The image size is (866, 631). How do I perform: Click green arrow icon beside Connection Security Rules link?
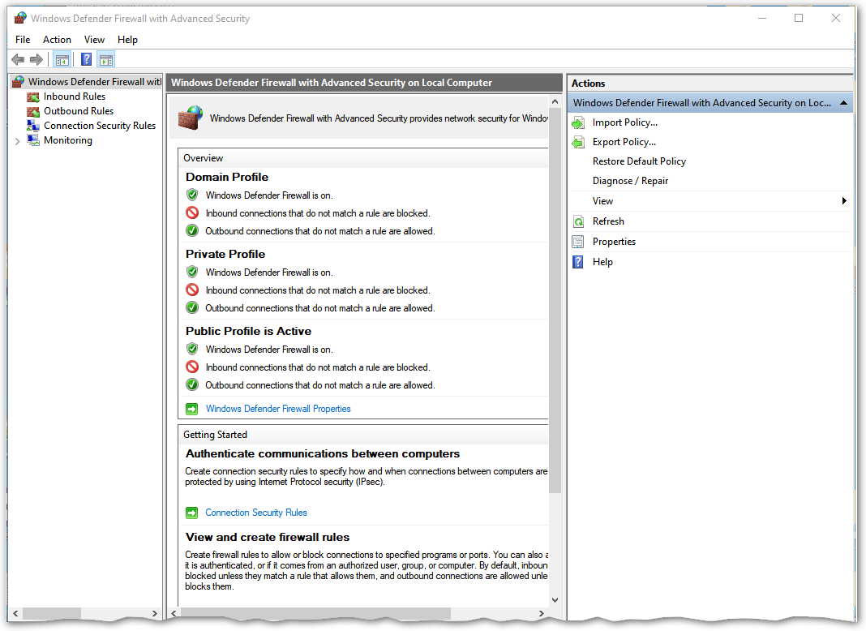(191, 513)
